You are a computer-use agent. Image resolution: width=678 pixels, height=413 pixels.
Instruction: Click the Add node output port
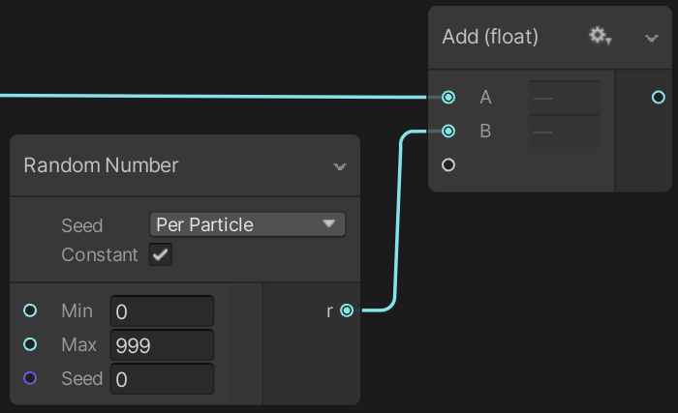pos(659,98)
